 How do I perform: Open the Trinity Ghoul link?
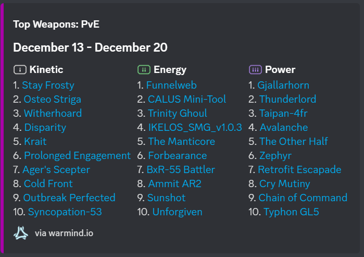[177, 113]
